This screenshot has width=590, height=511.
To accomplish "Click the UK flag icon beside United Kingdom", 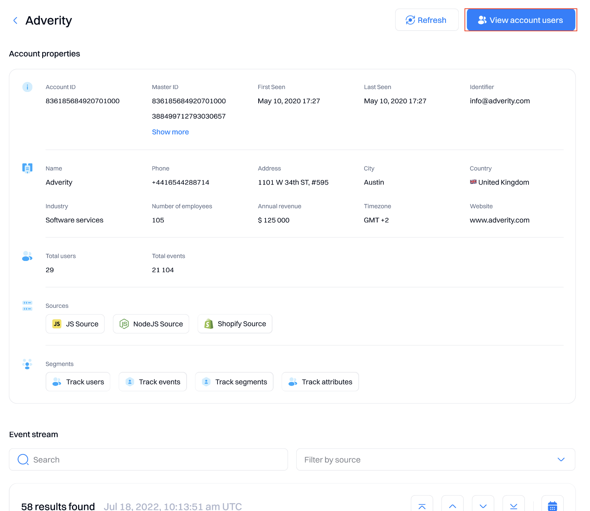I will point(473,182).
